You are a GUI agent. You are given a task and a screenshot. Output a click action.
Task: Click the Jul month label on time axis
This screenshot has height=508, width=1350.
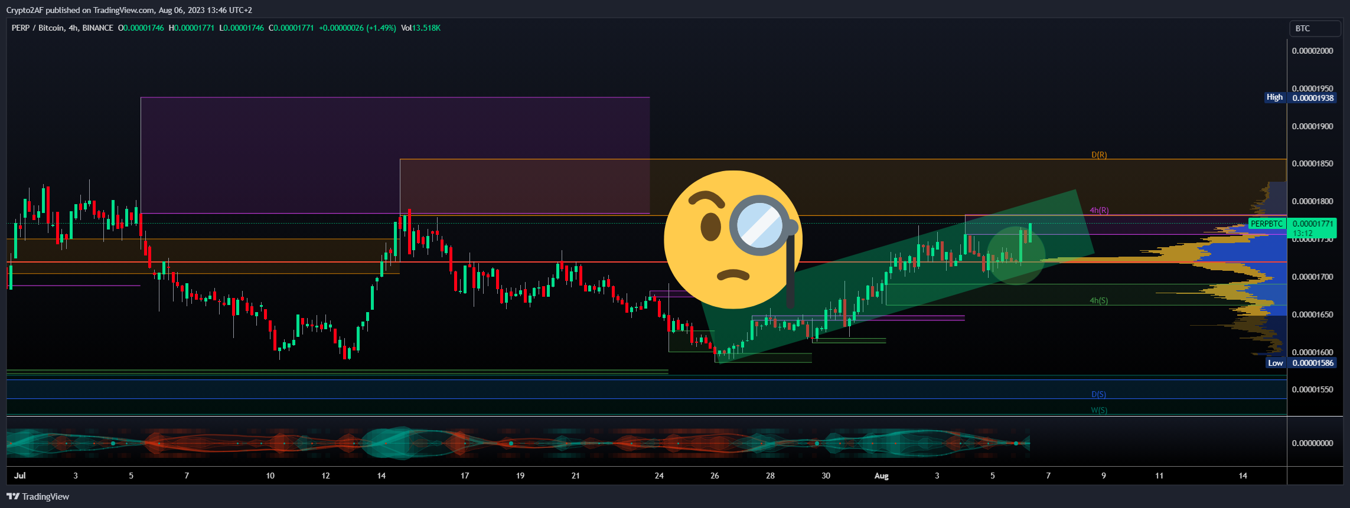[20, 476]
